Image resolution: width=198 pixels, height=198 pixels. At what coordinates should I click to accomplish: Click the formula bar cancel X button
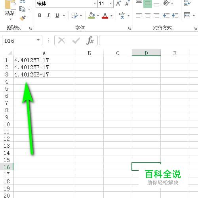click(61, 40)
